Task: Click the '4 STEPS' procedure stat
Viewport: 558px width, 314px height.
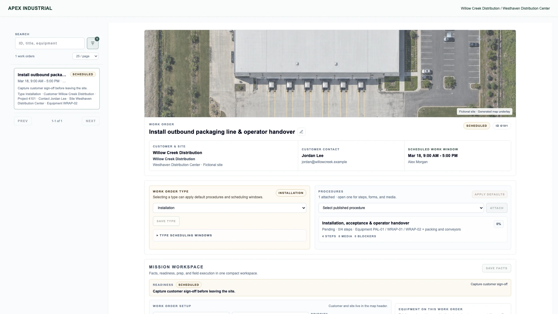Action: (x=329, y=236)
